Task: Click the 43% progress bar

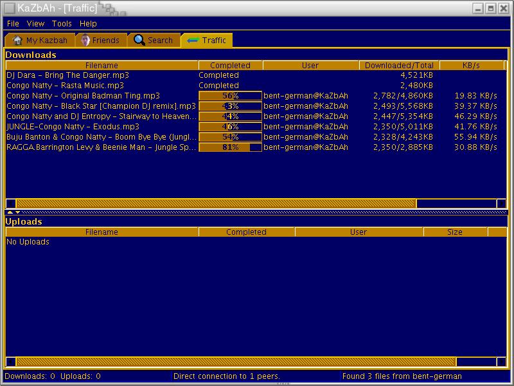Action: click(230, 106)
